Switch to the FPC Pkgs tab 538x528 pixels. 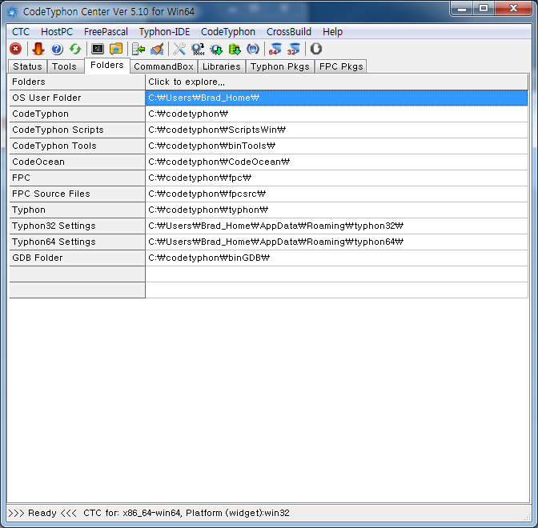coord(341,66)
